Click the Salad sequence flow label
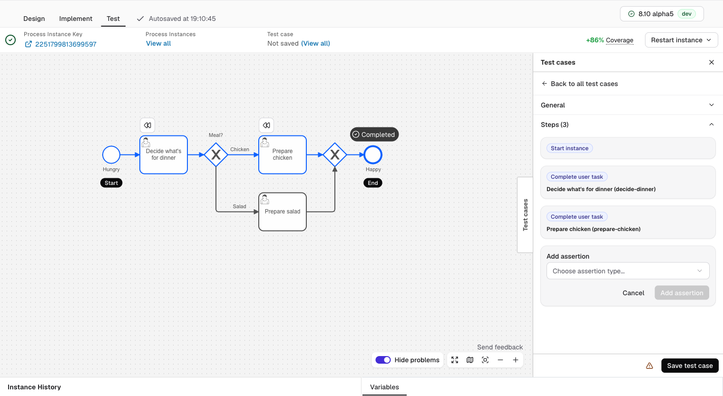 (239, 206)
